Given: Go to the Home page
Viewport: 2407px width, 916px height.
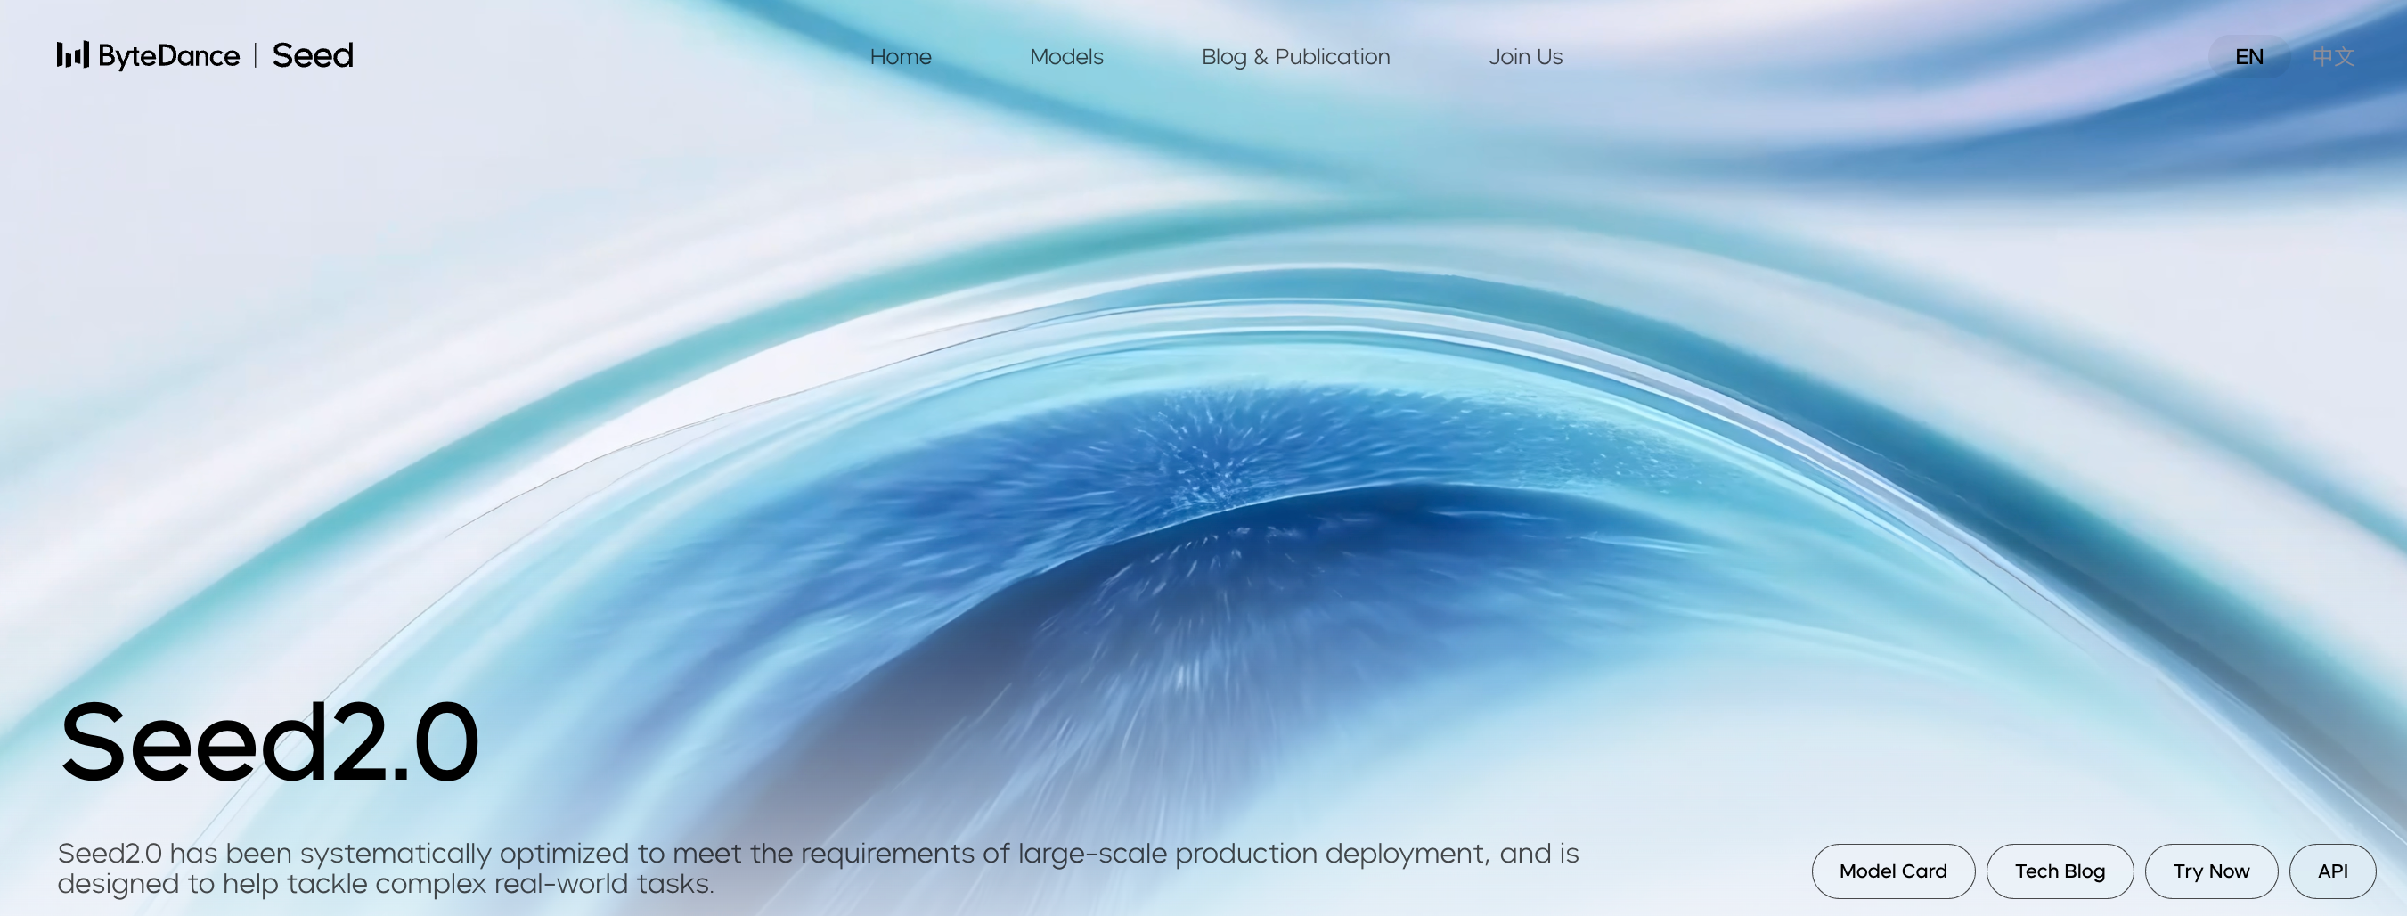Looking at the screenshot, I should pos(900,57).
